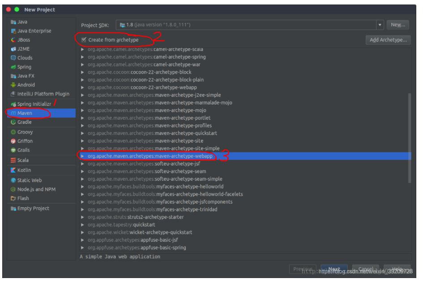Select org.apache.wicket wicket-archetype-quickstart row
The width and height of the screenshot is (423, 287).
click(245, 233)
